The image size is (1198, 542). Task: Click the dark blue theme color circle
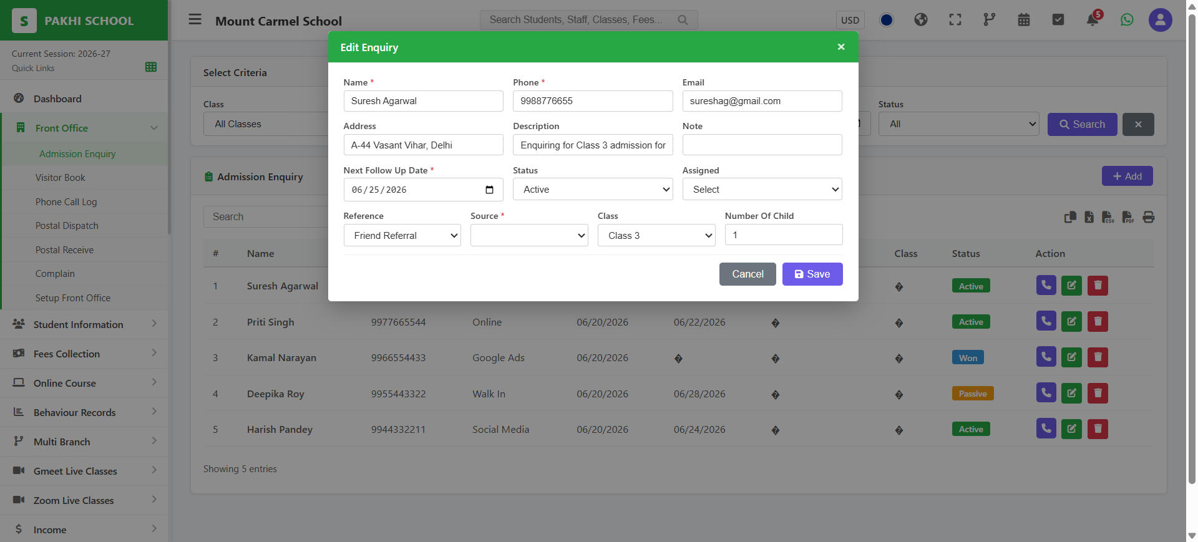(887, 20)
